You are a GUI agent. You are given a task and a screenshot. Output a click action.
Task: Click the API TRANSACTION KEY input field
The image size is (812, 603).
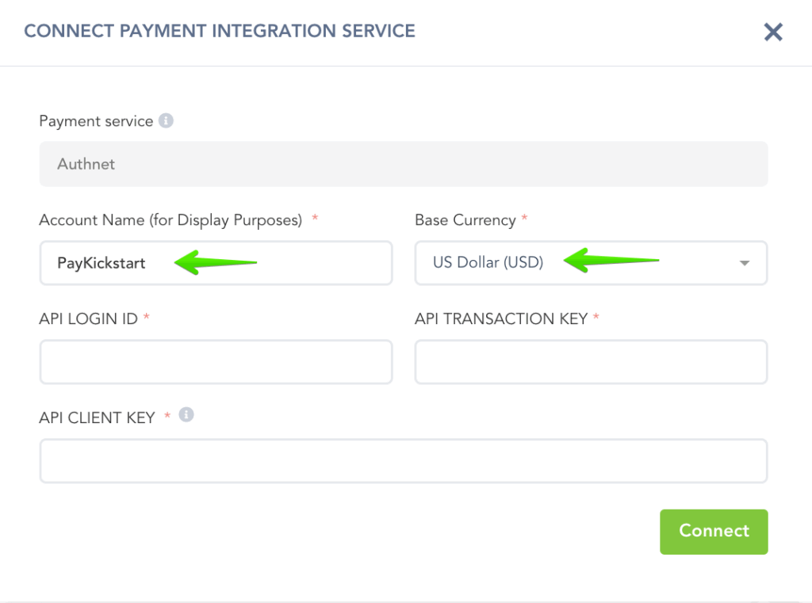[590, 362]
